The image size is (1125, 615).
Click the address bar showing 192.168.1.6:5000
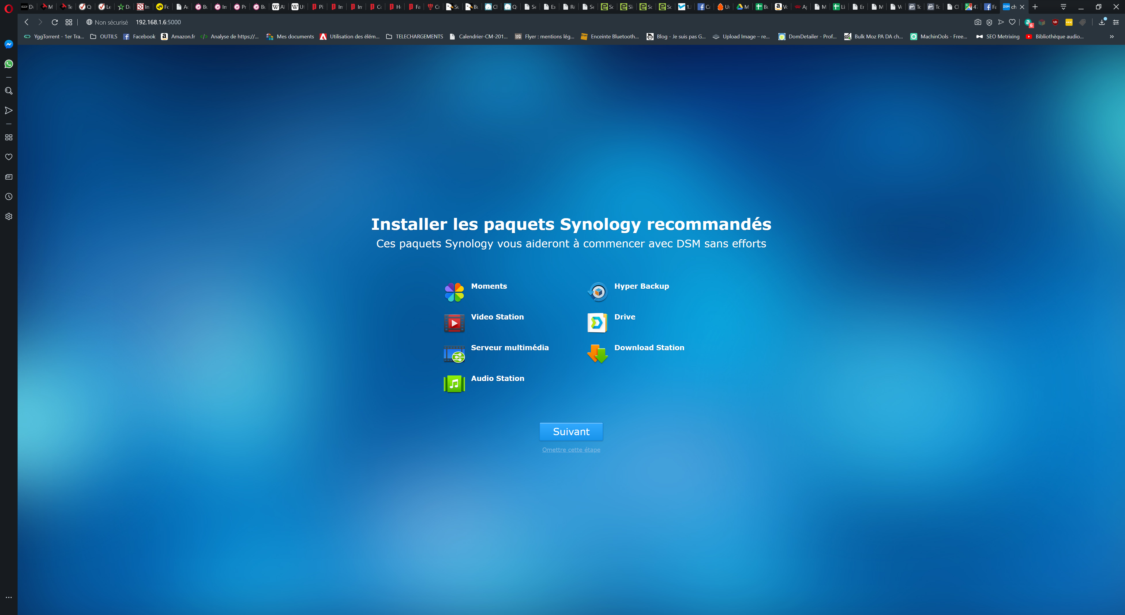click(x=158, y=22)
